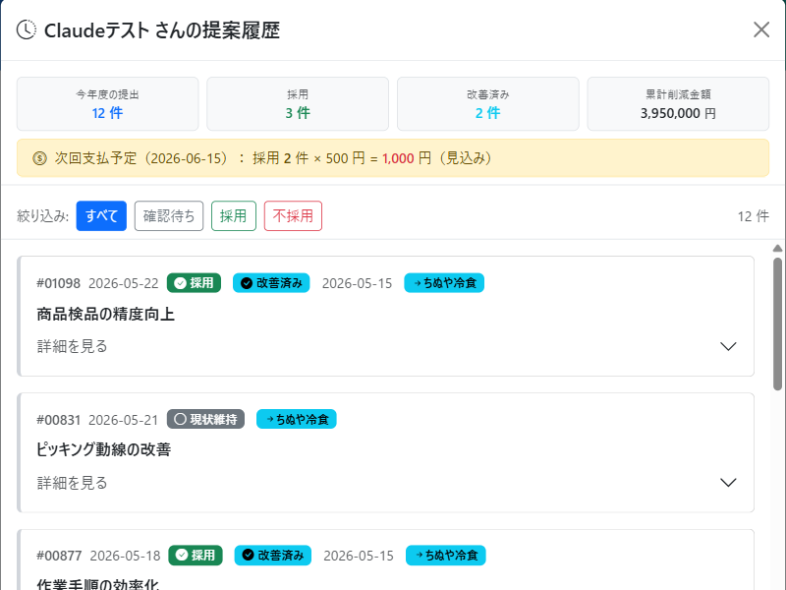Click 現状維持 badge on proposal #00831

point(205,419)
